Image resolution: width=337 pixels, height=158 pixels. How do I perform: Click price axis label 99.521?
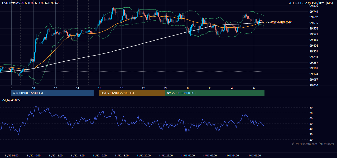(x=314, y=34)
